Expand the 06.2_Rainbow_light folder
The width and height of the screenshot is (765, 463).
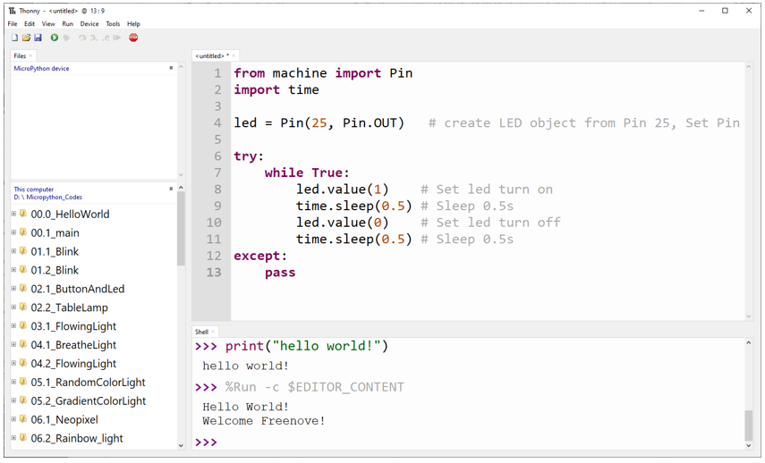(13, 438)
